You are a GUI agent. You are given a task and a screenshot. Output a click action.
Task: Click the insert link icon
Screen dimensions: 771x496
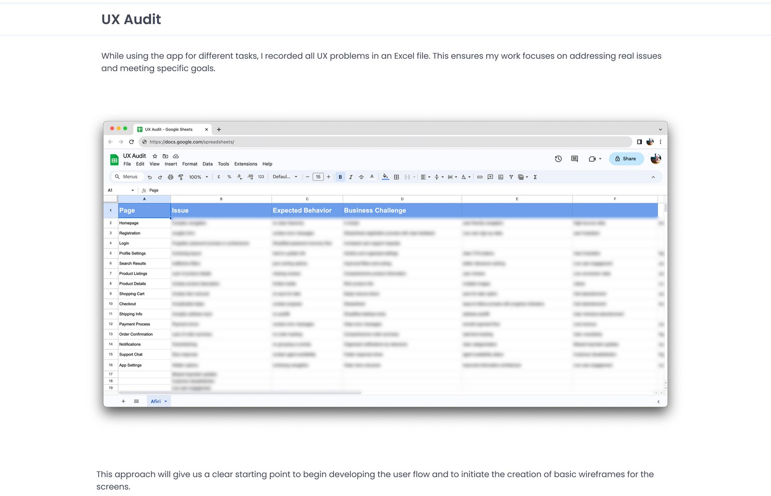point(479,177)
